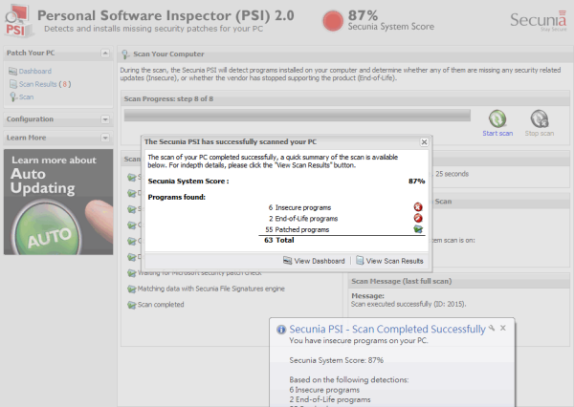The width and height of the screenshot is (574, 407).
Task: Click the notification title Scan Completed Successfully
Action: [387, 329]
